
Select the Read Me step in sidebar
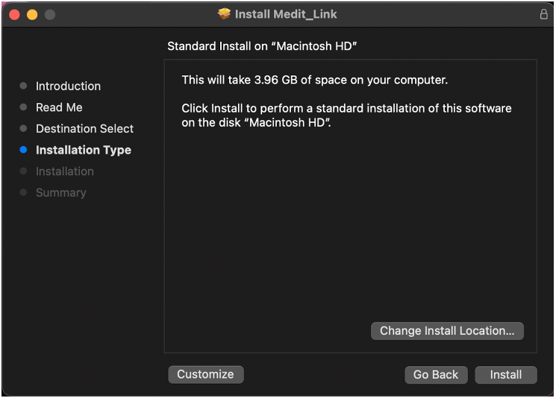[x=59, y=107]
